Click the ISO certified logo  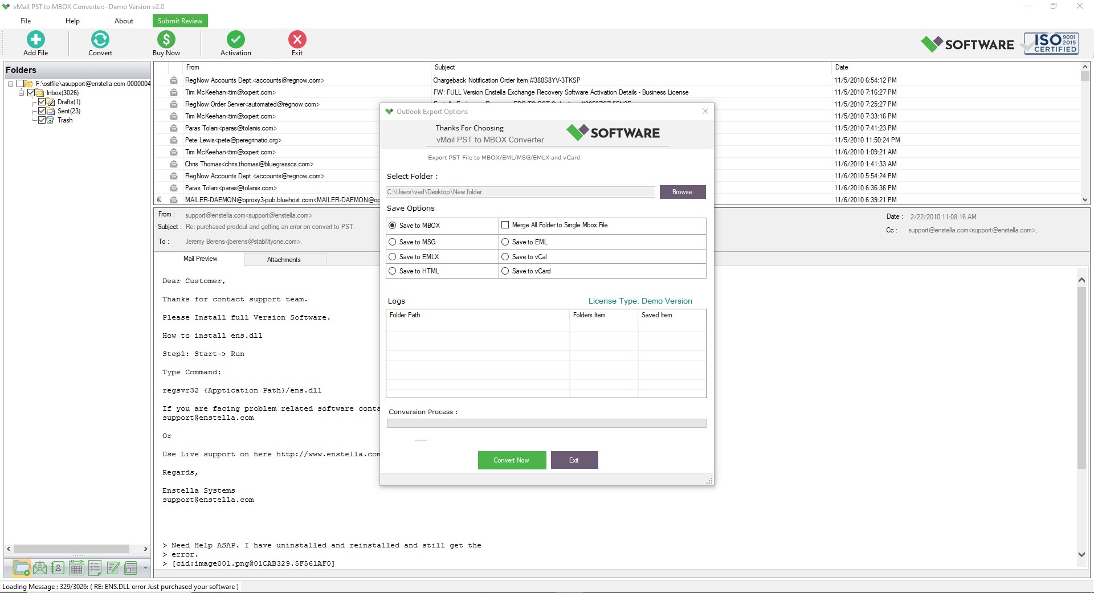(1051, 43)
